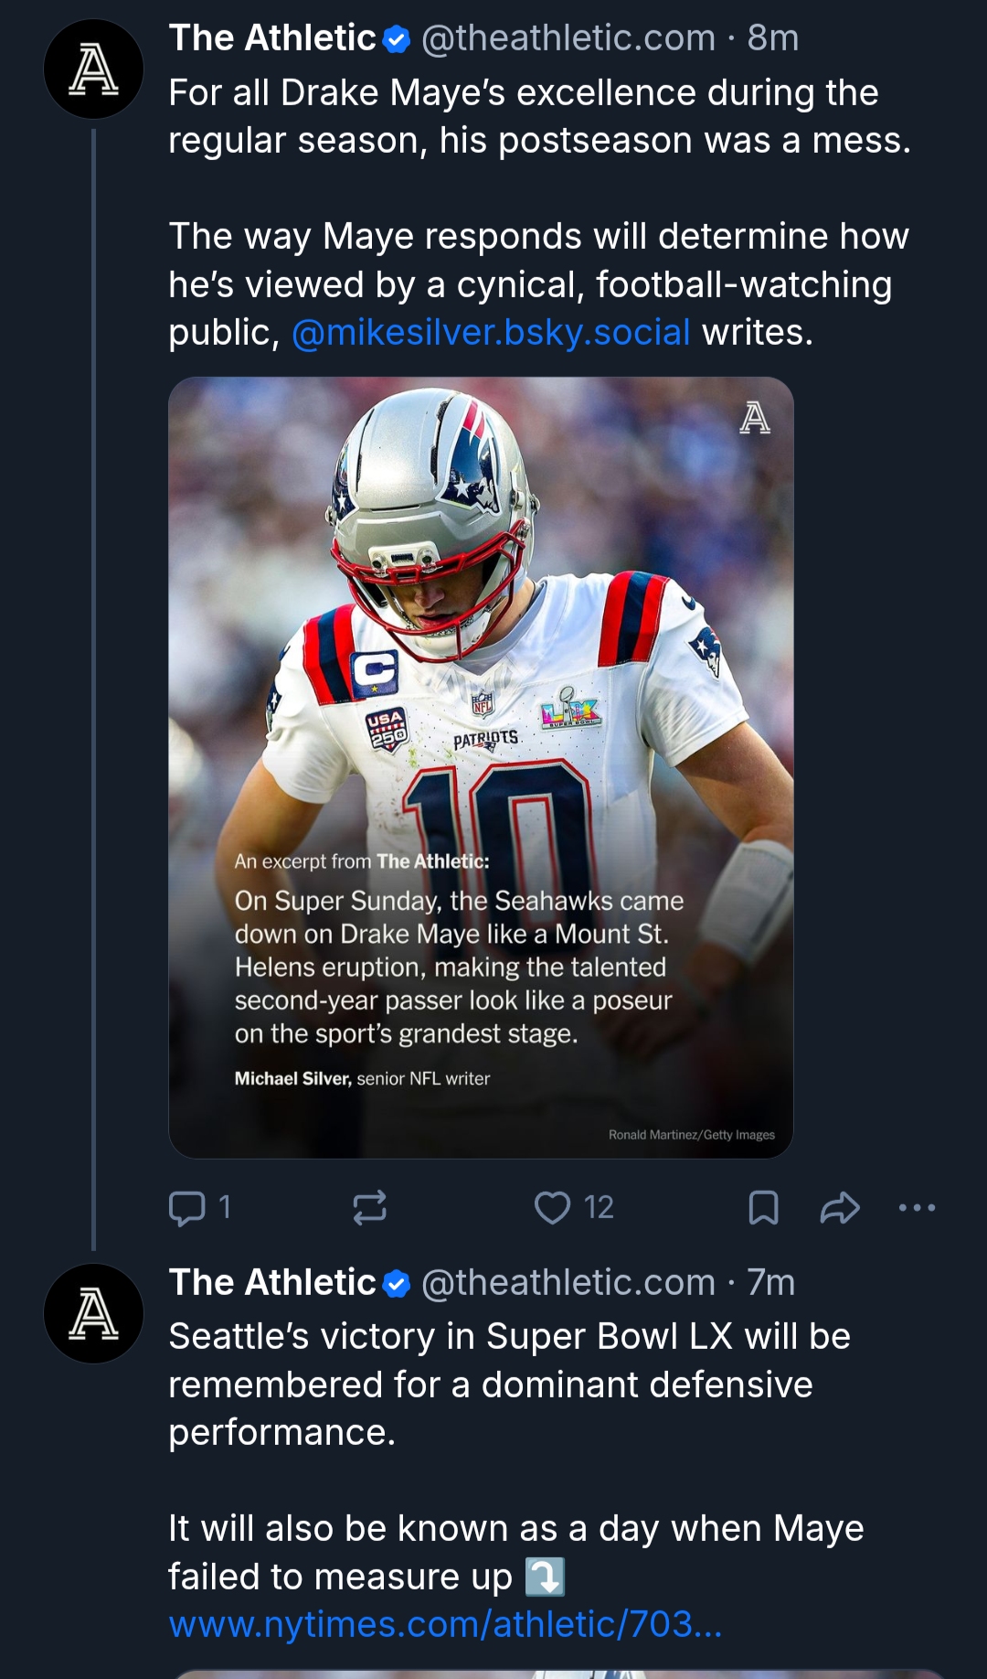Image resolution: width=987 pixels, height=1679 pixels.
Task: Tap The Athletic avatar on first post
Action: click(93, 70)
